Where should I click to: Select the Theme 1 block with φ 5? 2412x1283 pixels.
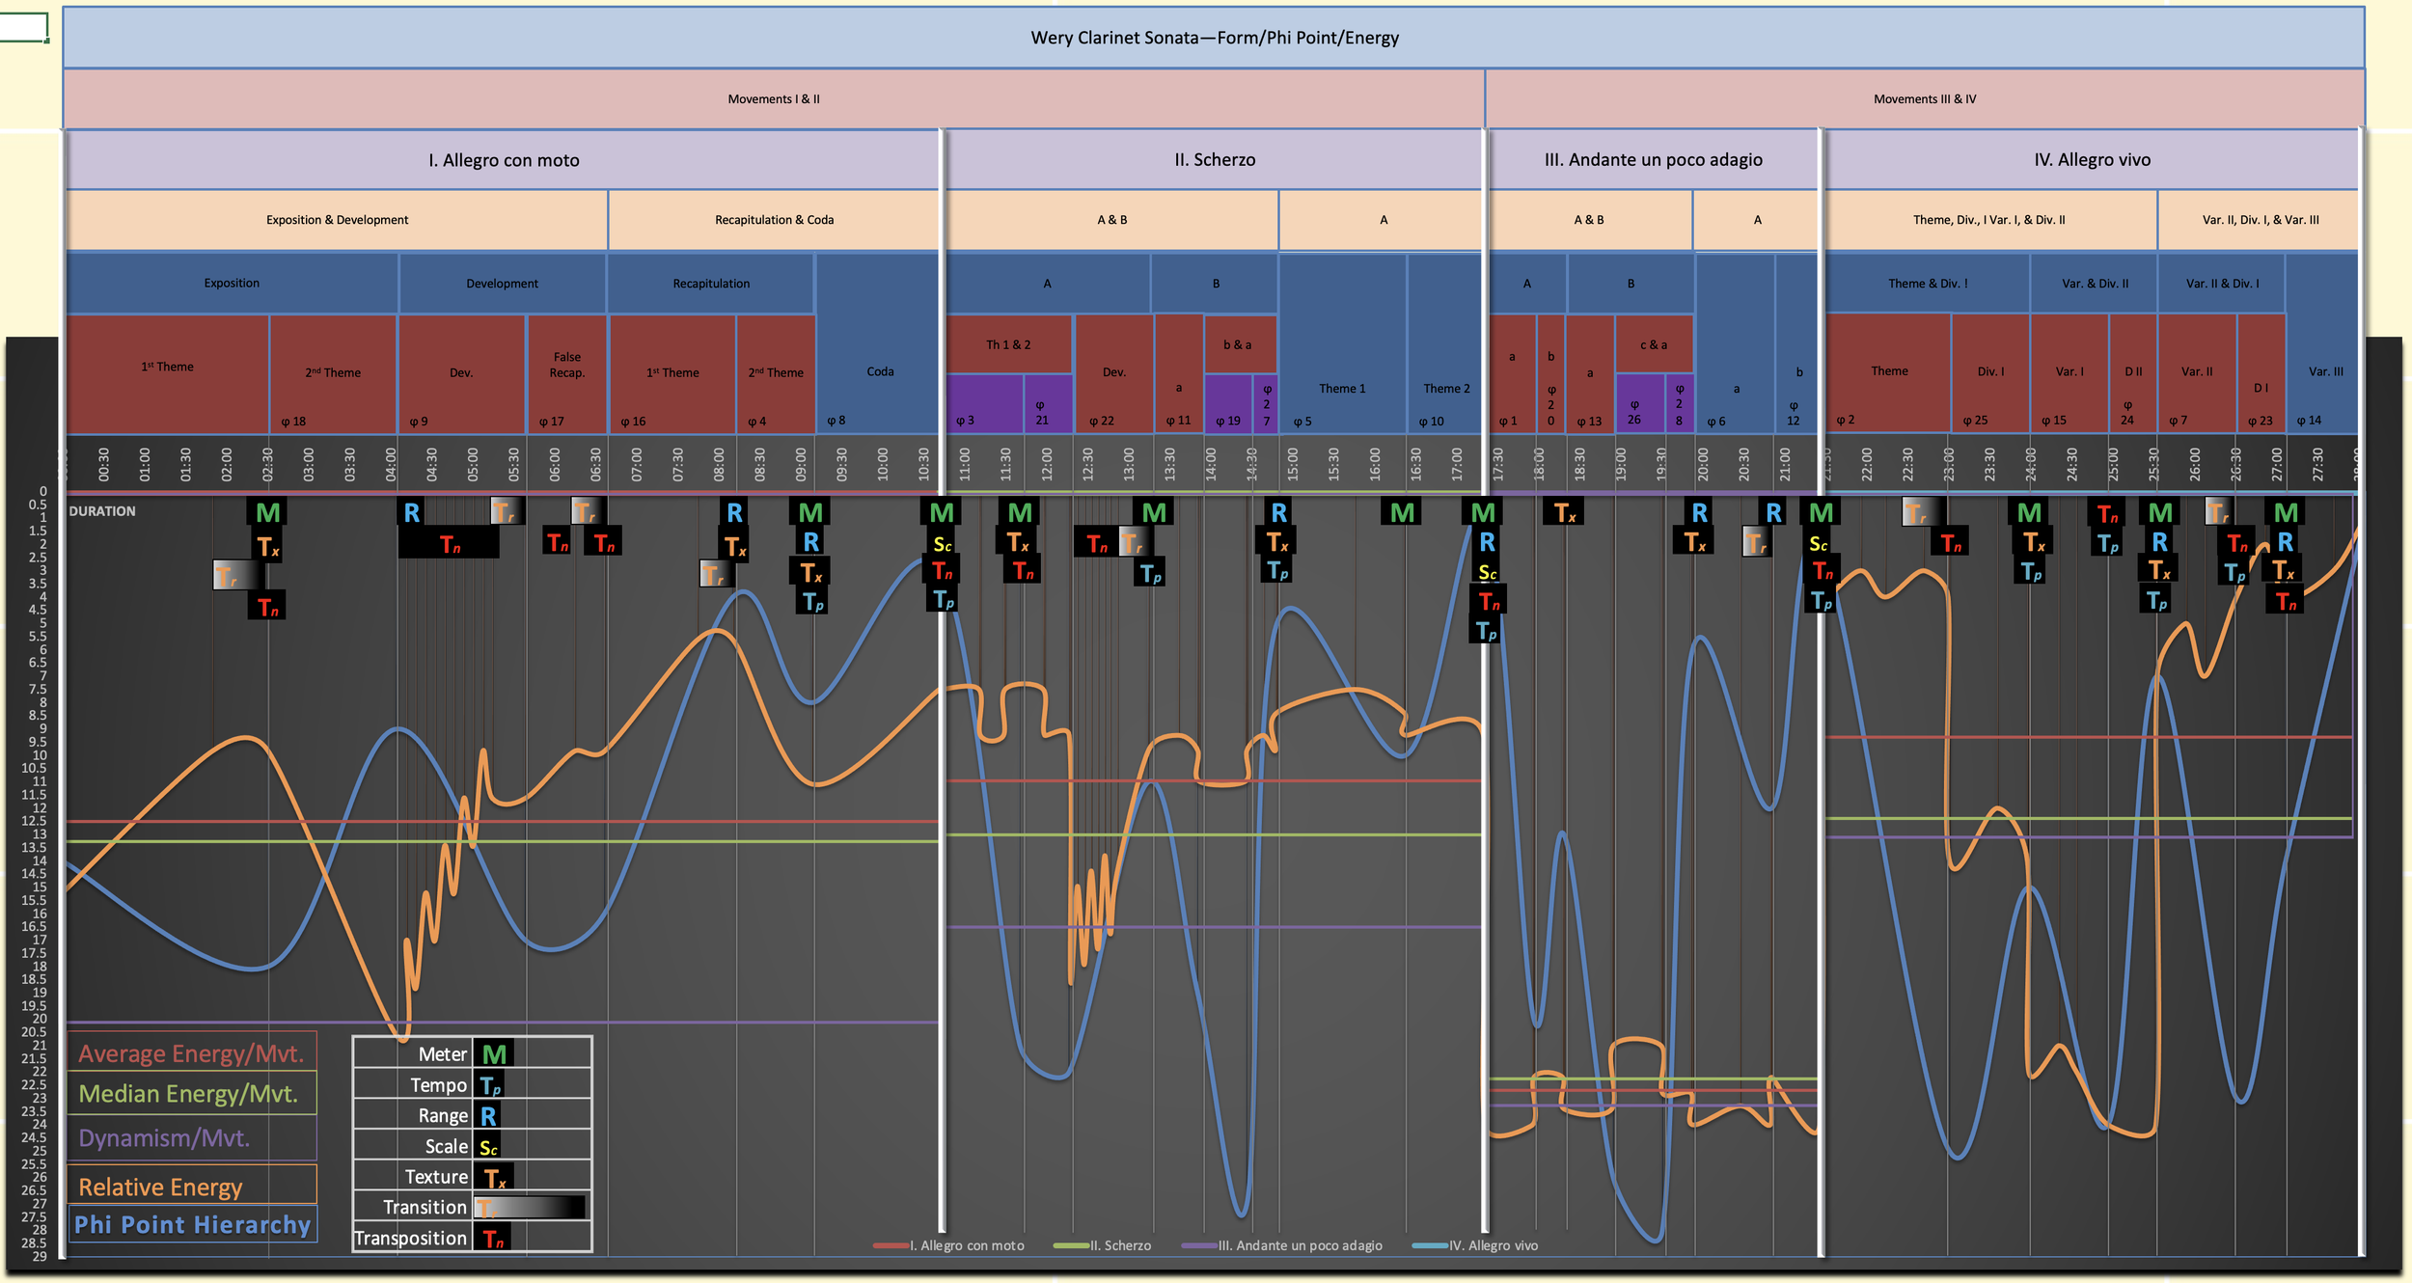pyautogui.click(x=1342, y=343)
